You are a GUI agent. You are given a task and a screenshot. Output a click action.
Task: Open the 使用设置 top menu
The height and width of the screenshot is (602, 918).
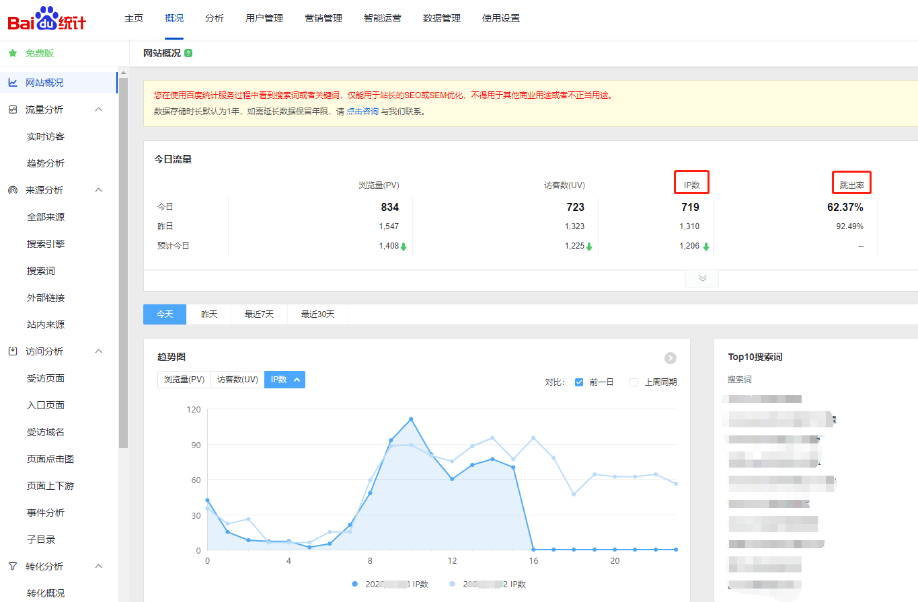501,18
